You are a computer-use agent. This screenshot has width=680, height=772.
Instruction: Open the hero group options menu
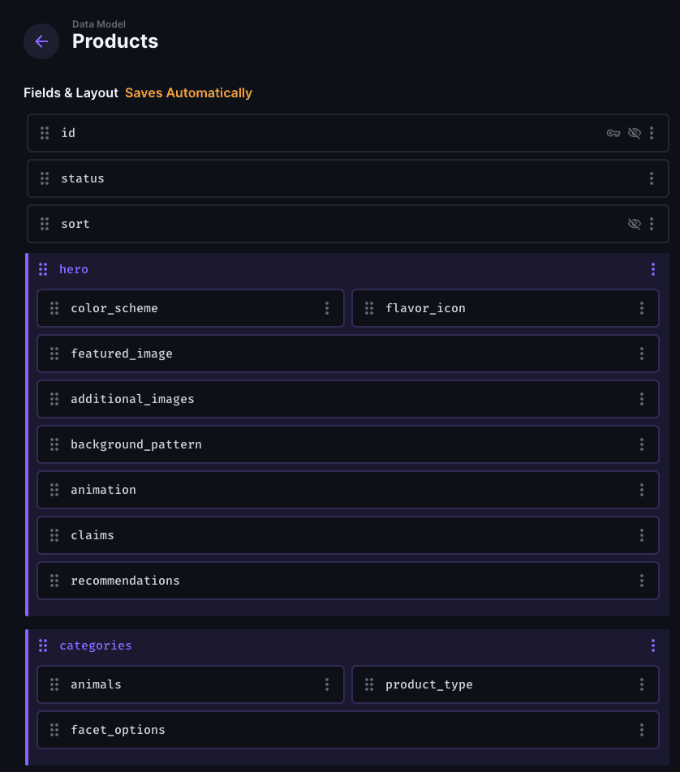[653, 269]
